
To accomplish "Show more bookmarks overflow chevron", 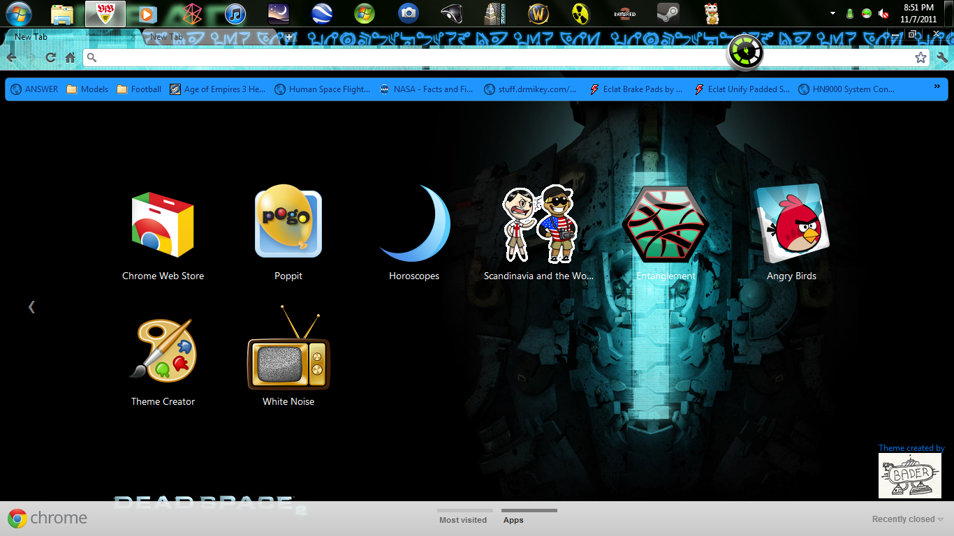I will point(937,87).
